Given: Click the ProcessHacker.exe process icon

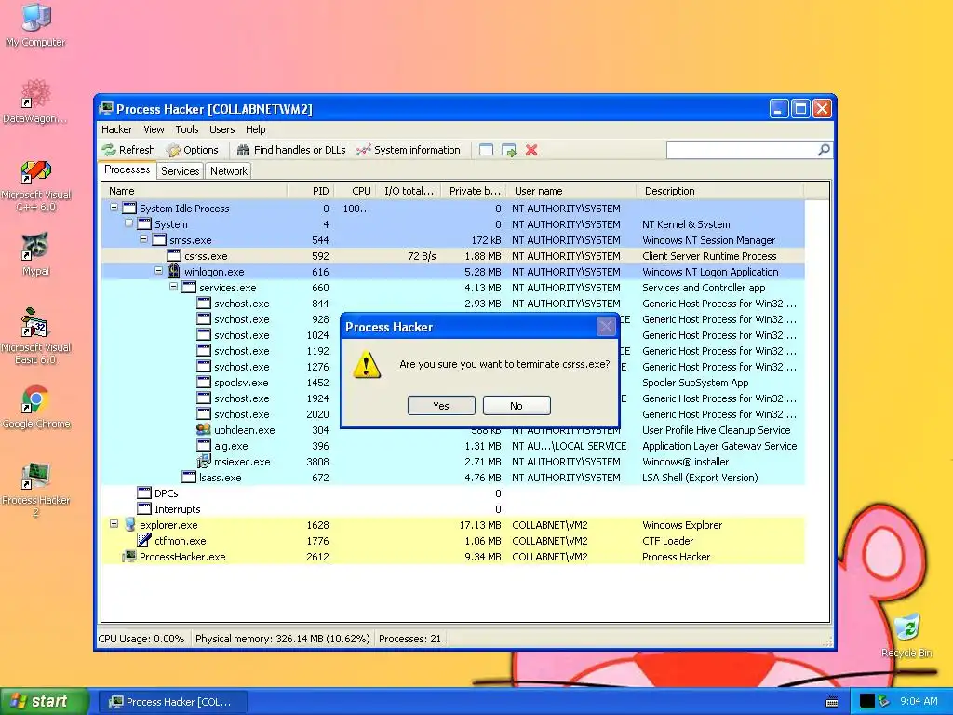Looking at the screenshot, I should (128, 556).
